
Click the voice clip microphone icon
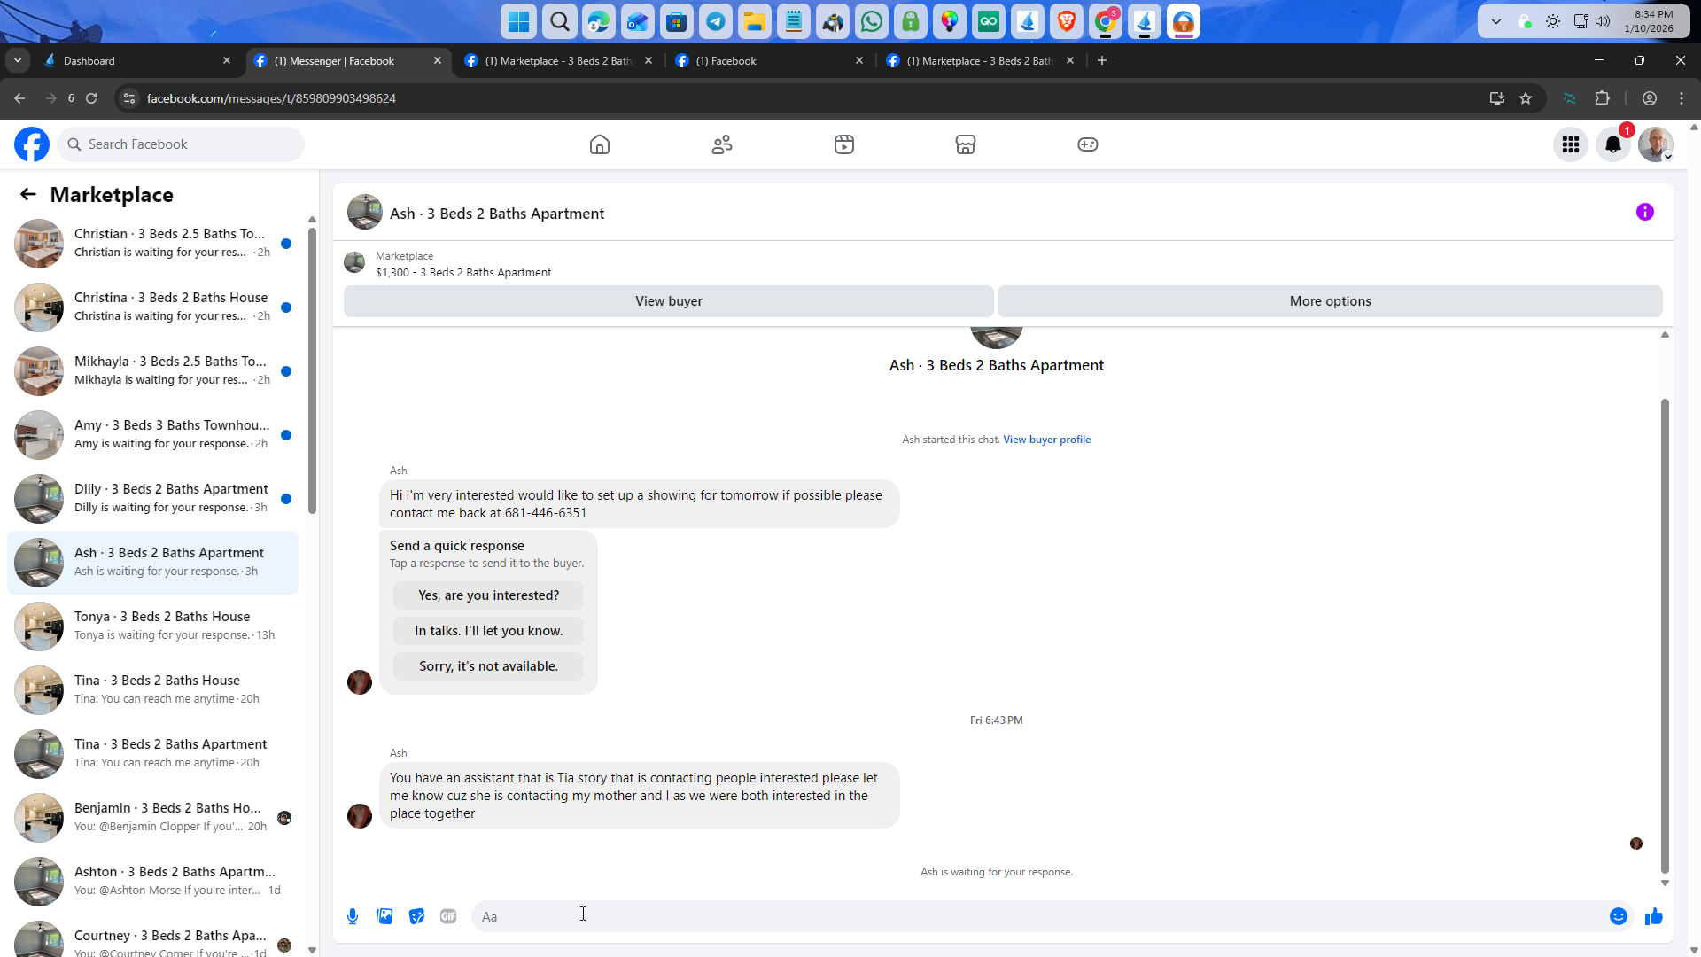(x=353, y=916)
